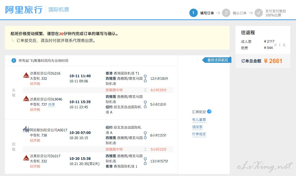Click flight name 达美航空公司DL9046
This screenshot has width=296, height=176.
tap(46, 99)
